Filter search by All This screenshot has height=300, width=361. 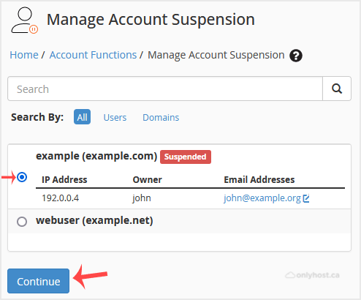[x=82, y=117]
